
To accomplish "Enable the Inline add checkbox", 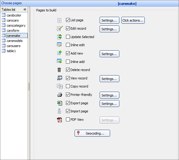I will coord(68,61).
